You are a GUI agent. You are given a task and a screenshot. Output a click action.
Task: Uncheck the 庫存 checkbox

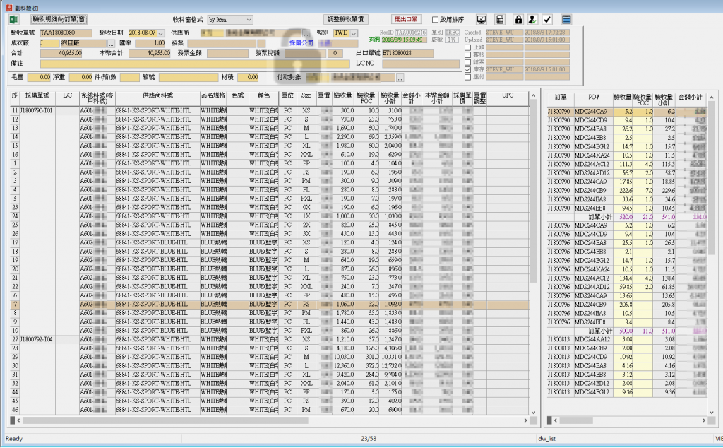coord(467,70)
